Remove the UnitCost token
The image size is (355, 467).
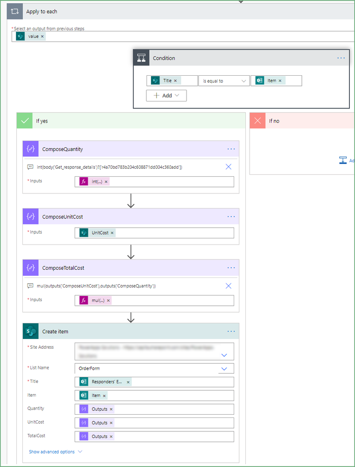tap(112, 233)
